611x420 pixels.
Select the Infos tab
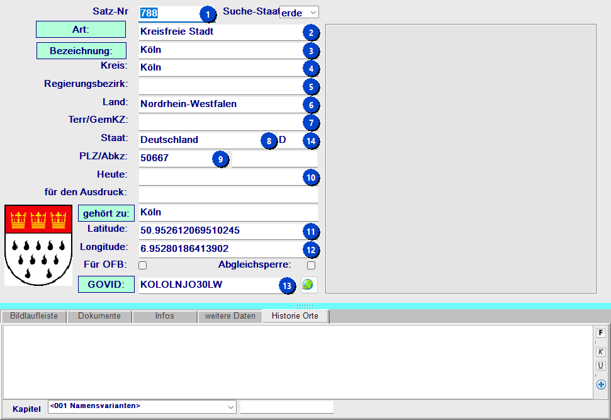coord(165,316)
